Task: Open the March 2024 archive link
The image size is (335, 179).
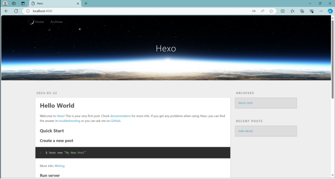Action: coord(245,103)
